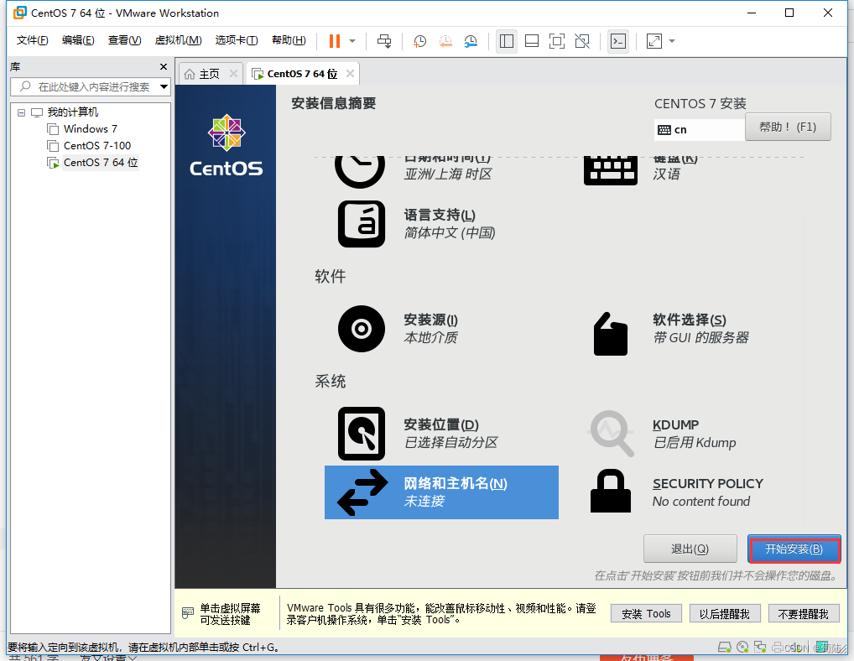Click the 语言支持(L) heading text
Screen dimensions: 854x661
tap(440, 215)
